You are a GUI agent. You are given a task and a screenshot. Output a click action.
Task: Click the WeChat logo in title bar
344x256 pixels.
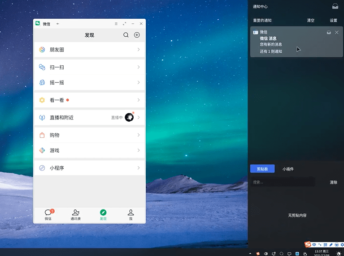pyautogui.click(x=38, y=23)
